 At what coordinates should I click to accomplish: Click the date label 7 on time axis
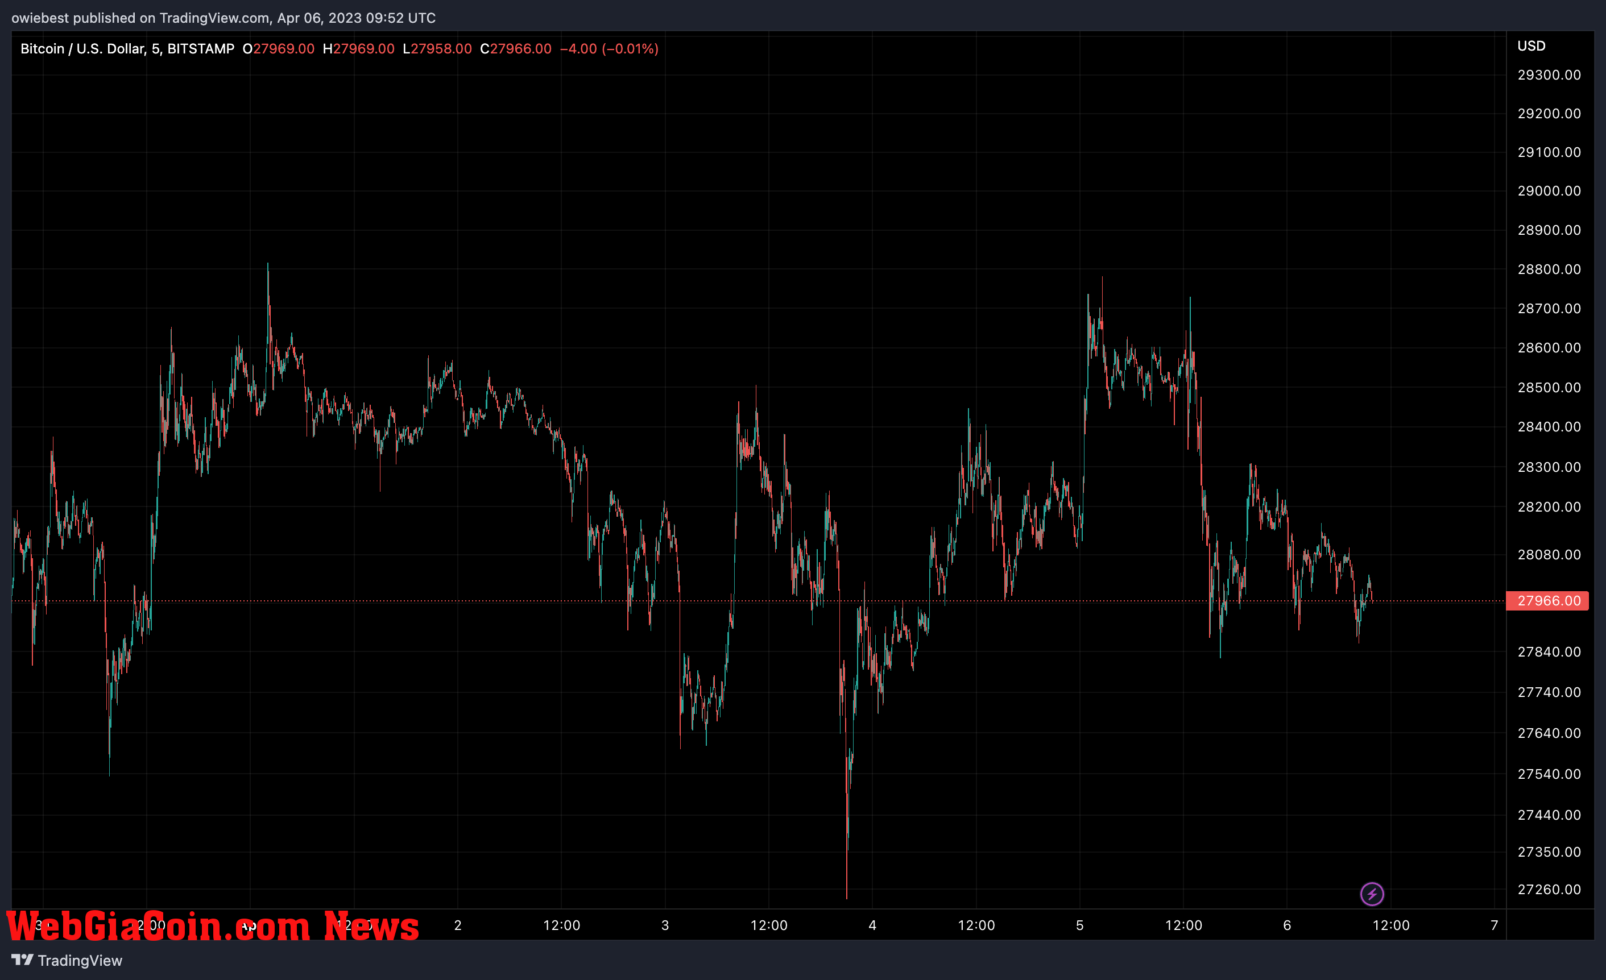(x=1494, y=925)
